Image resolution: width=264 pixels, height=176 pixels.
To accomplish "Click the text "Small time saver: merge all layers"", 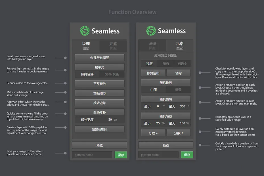I will [26, 56].
